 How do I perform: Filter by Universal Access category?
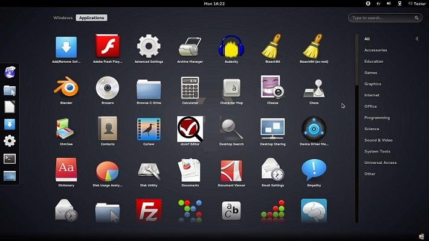[x=380, y=163]
